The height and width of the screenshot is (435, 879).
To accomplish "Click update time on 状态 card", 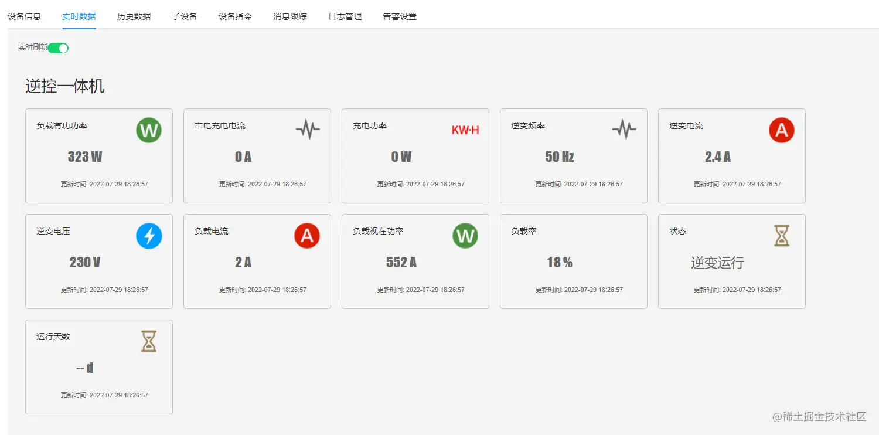I will coord(737,290).
